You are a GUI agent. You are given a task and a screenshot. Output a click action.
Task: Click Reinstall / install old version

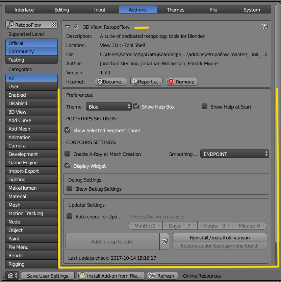pyautogui.click(x=220, y=238)
